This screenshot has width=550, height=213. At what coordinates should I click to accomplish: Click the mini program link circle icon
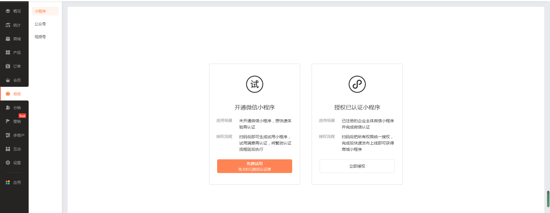[x=357, y=84]
